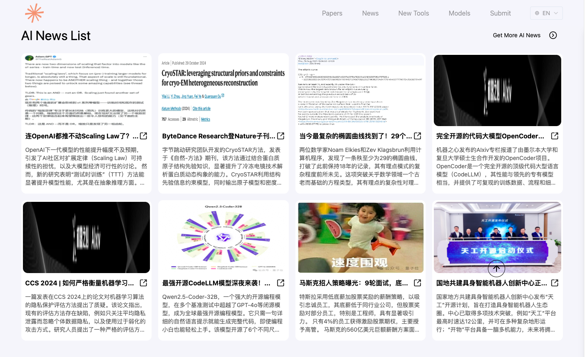This screenshot has height=357, width=585.
Task: Click the Get More AI News link
Action: (x=517, y=35)
